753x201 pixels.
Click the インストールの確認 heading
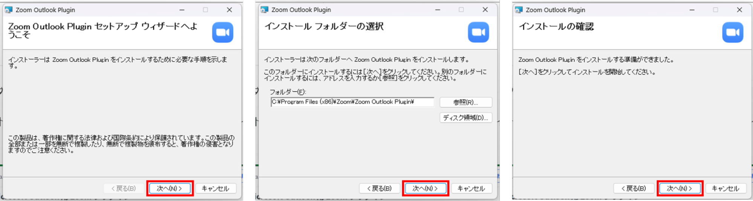(556, 26)
